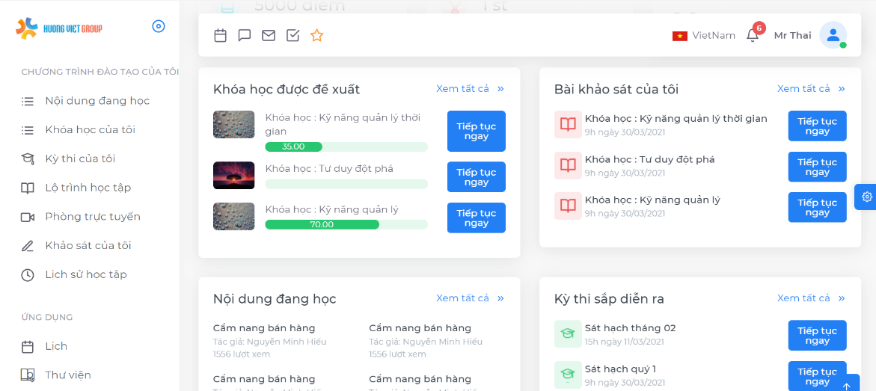Open the Tư duy đột phá sunset thumbnail
Image resolution: width=876 pixels, height=391 pixels.
(234, 176)
